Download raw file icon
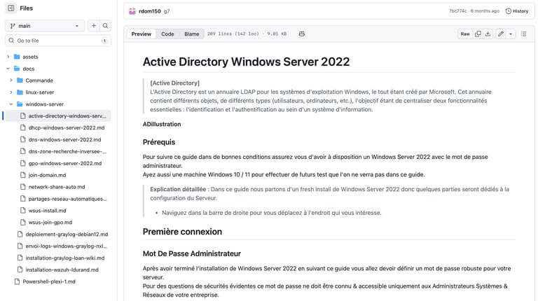Viewport: 538px width, 301px height. tap(488, 34)
